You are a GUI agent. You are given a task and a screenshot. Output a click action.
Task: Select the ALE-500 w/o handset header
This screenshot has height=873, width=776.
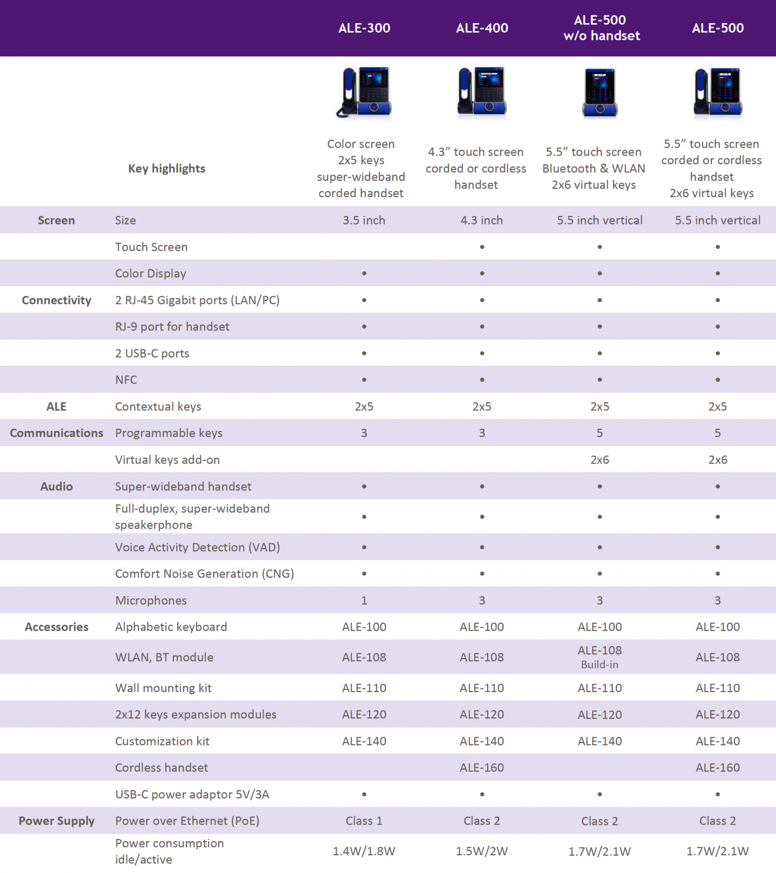pyautogui.click(x=601, y=28)
